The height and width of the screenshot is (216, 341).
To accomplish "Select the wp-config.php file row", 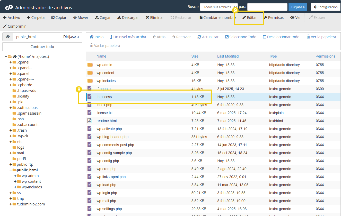I will pos(108,161).
